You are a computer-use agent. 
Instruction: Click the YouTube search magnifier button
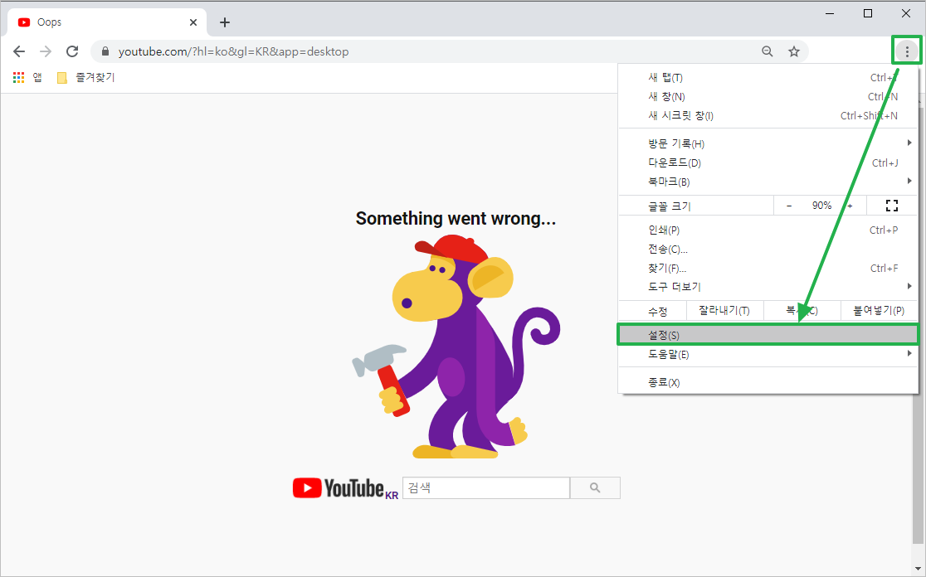[x=595, y=487]
